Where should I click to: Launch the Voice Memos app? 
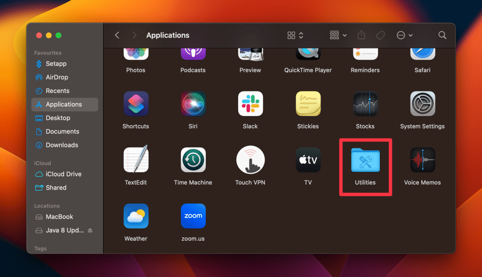[422, 160]
